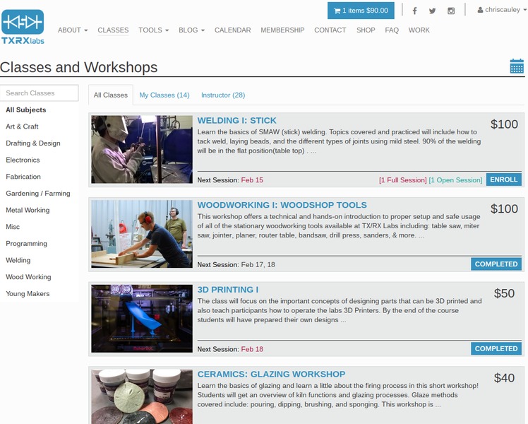
Task: Expand the chriscauley user dropdown
Action: coord(502,11)
